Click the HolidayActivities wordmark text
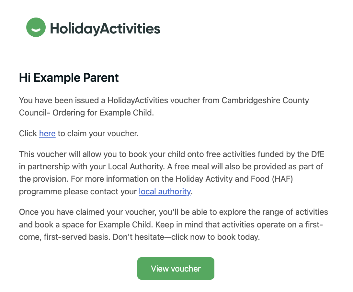 pyautogui.click(x=105, y=29)
